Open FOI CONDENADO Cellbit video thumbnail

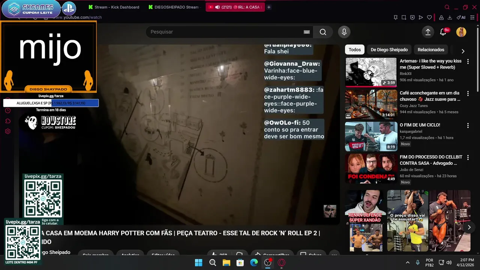point(371,168)
